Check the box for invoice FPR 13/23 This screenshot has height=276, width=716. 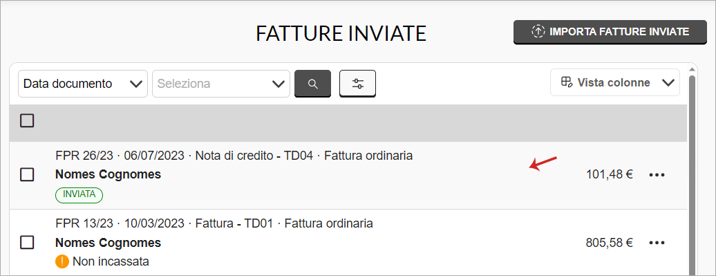tap(27, 243)
